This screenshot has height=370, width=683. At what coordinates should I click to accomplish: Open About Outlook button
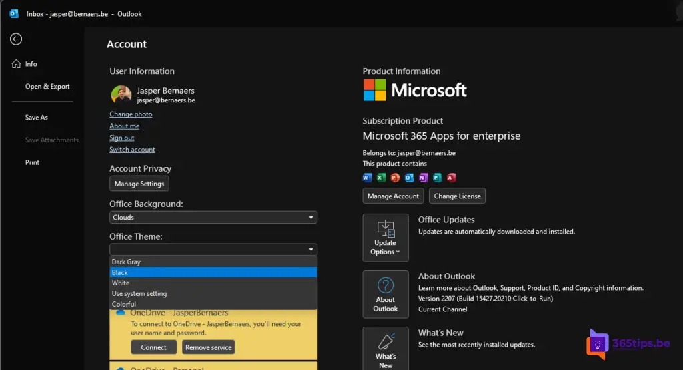386,294
